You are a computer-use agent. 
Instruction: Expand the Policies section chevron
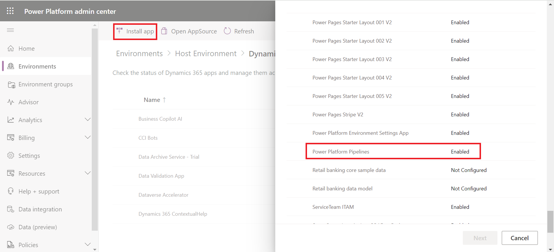87,245
